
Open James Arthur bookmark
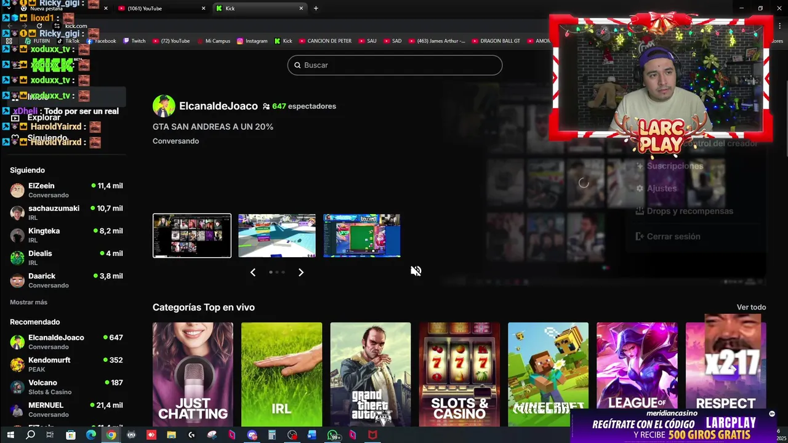(x=436, y=41)
